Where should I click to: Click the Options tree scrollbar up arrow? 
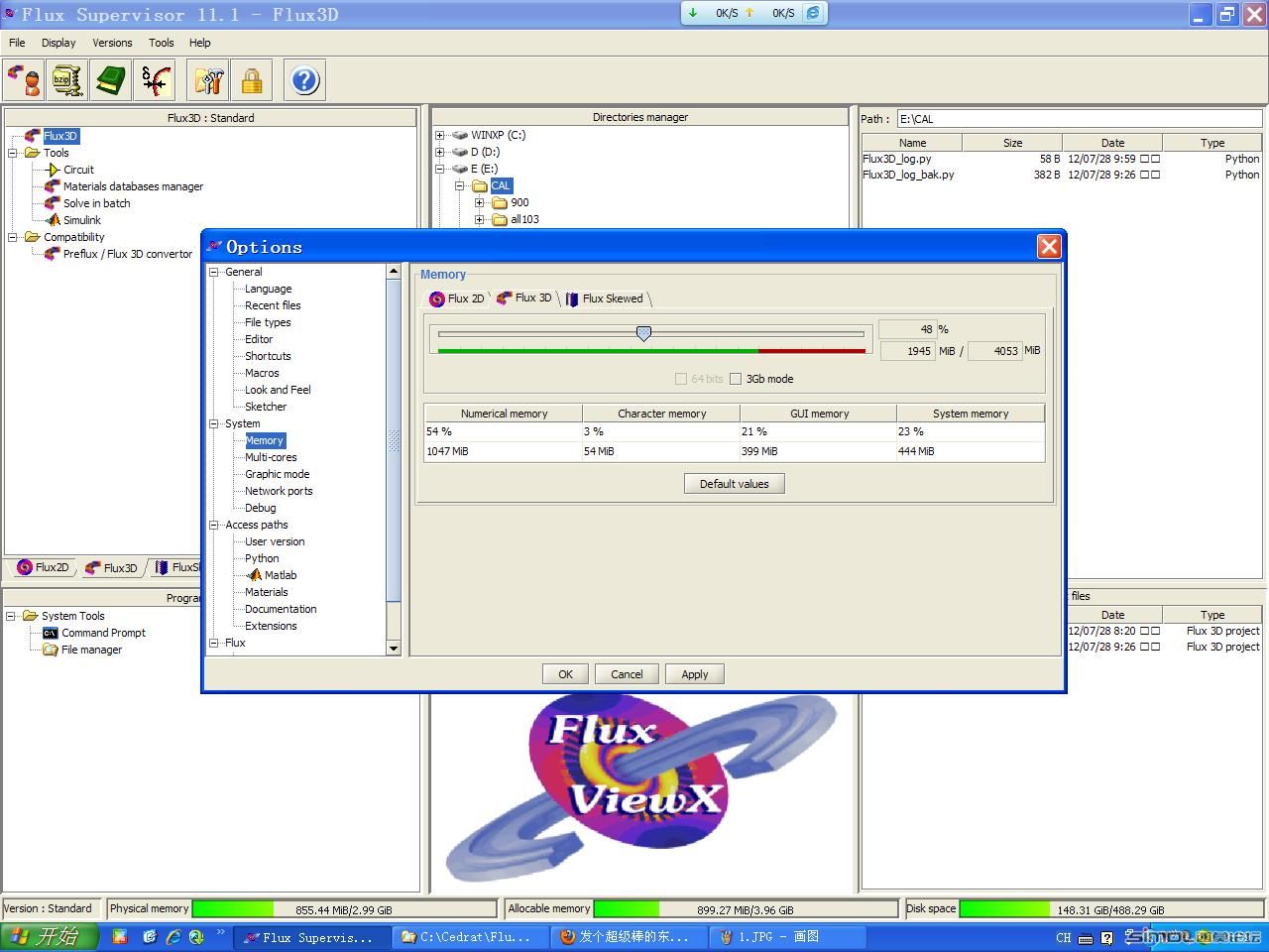(394, 271)
